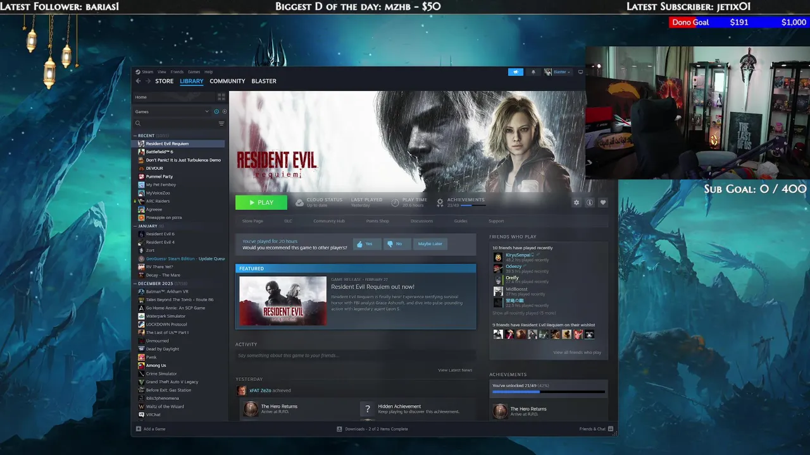This screenshot has width=810, height=455.
Task: Go forward with the right arrow
Action: pyautogui.click(x=148, y=81)
